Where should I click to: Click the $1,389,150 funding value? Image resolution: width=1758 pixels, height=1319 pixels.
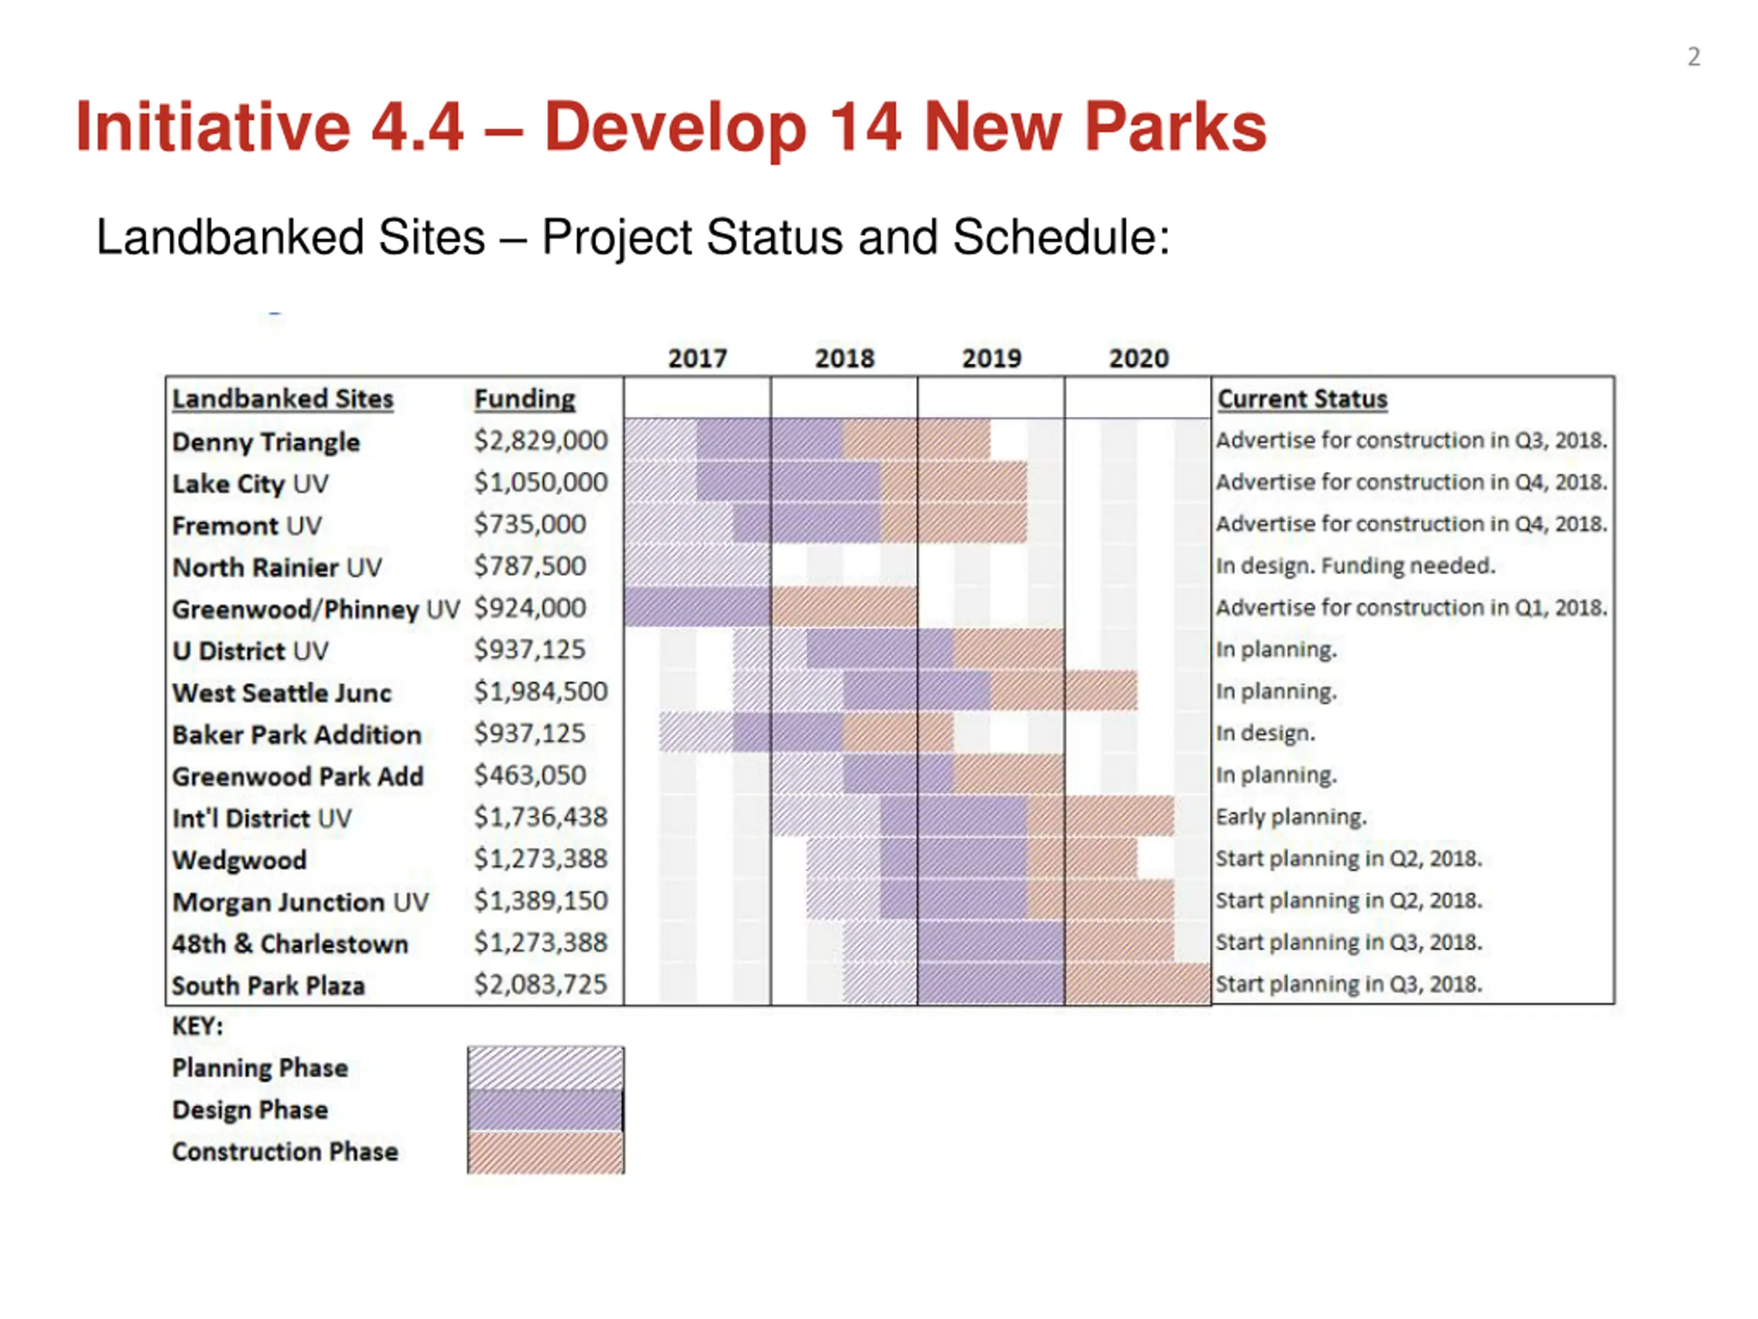(x=541, y=901)
